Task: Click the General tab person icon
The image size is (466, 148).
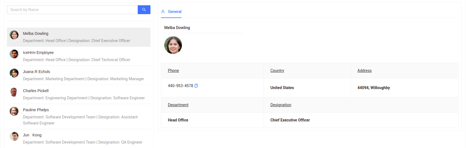Action: (163, 12)
